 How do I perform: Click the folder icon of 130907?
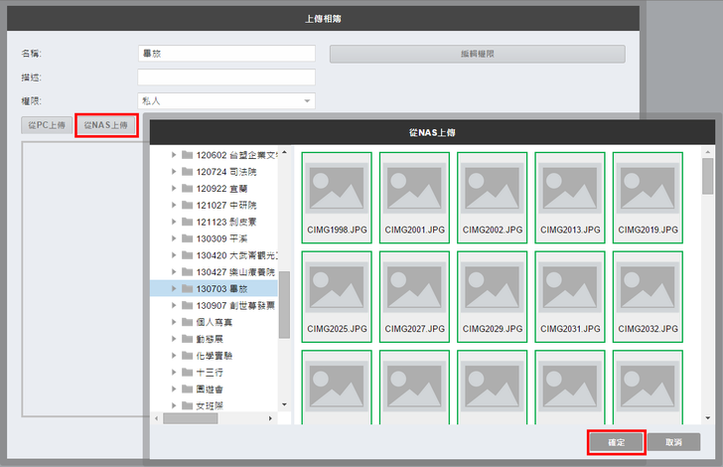point(187,305)
